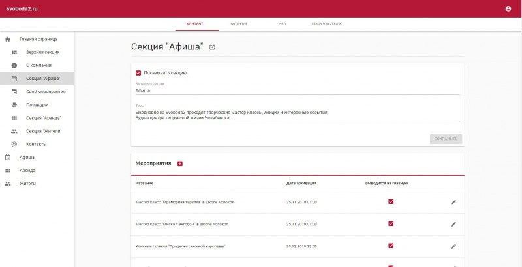
Task: Click the icon next to Верхняя секция
Action: pyautogui.click(x=14, y=53)
